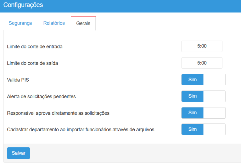Click the empty half of the Alerta de solicitações switch

pyautogui.click(x=214, y=96)
